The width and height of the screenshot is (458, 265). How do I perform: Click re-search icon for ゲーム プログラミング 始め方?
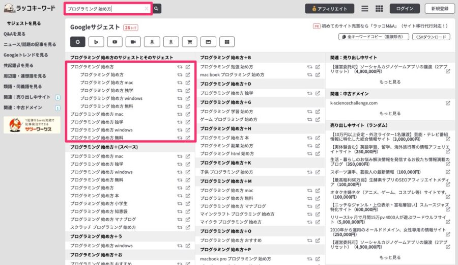309,120
